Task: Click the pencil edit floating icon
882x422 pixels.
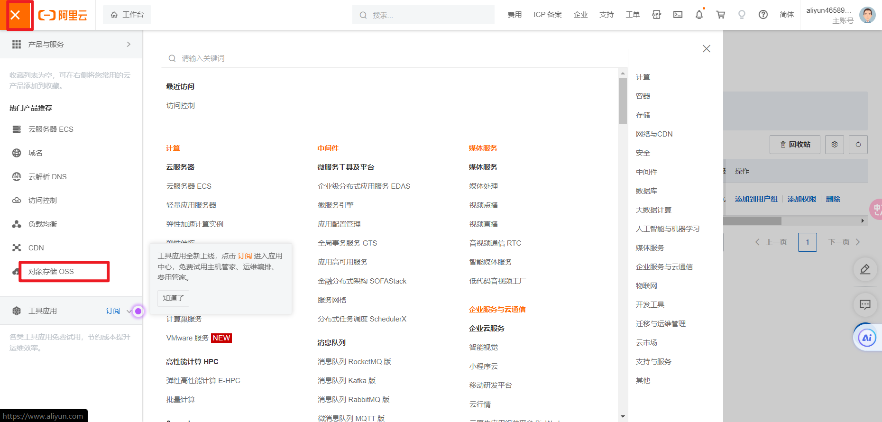Action: coord(865,269)
